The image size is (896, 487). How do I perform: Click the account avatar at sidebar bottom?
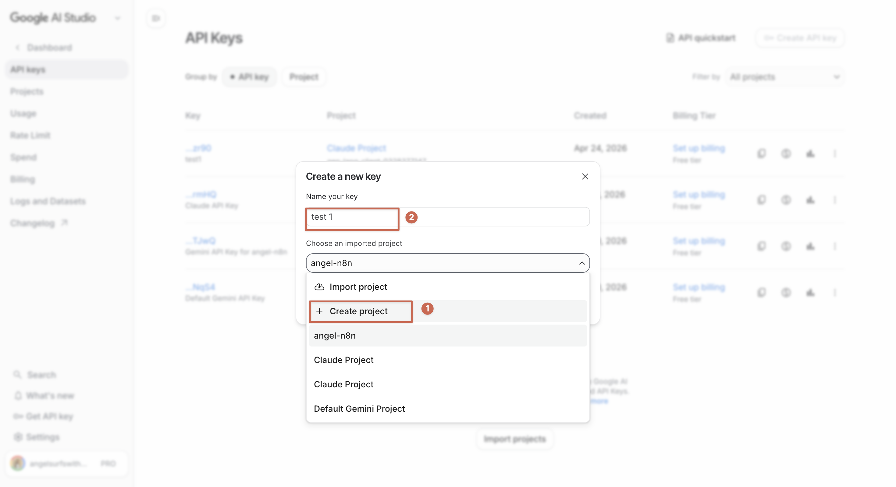pos(17,463)
